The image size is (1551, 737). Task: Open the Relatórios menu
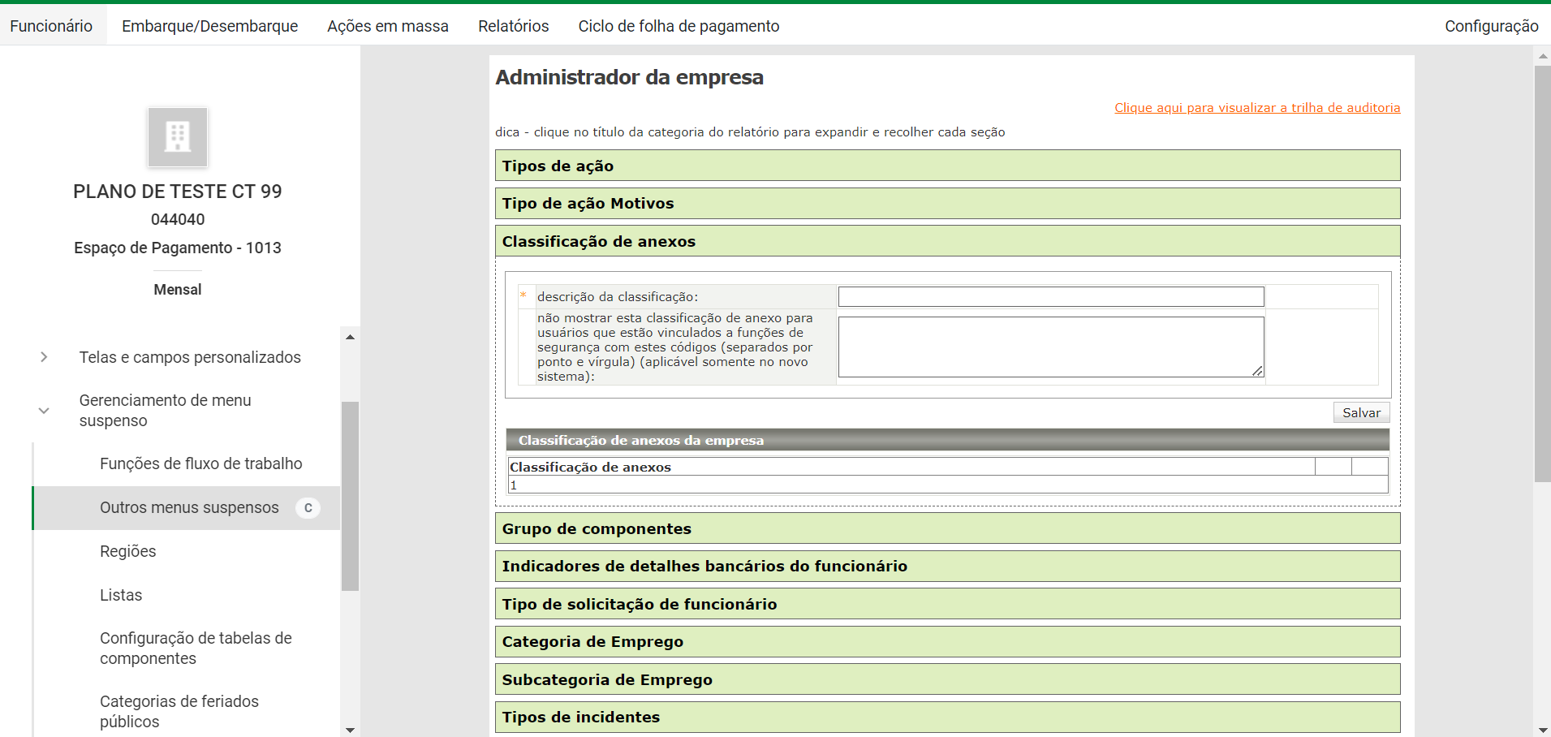tap(513, 26)
